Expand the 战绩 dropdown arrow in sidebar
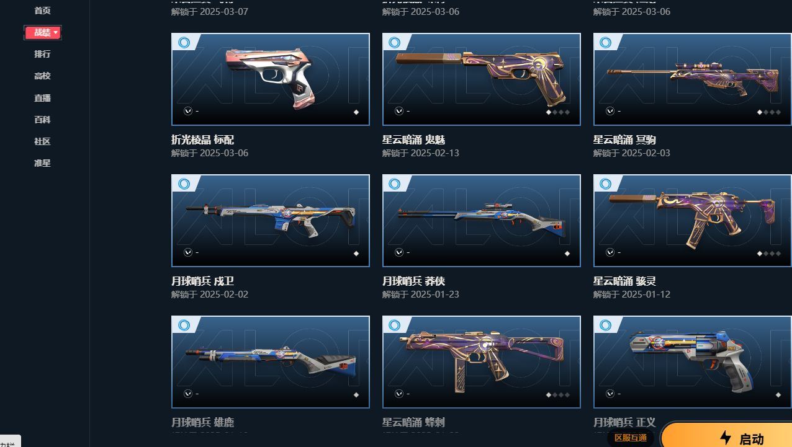 [x=56, y=32]
